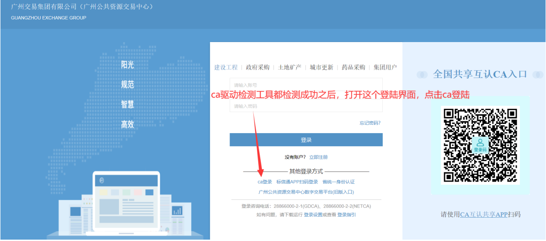Click the account input field (请输入账号)
Screen dimensions: 546x241
[x=306, y=85]
